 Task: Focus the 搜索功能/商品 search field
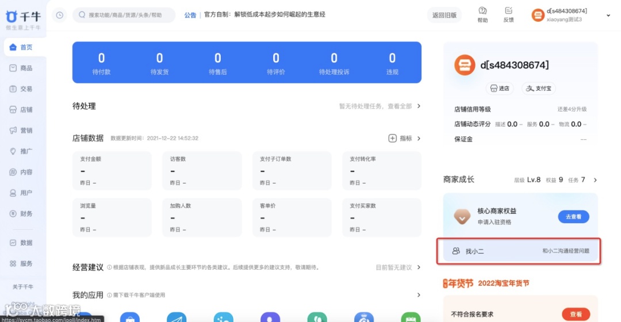124,15
